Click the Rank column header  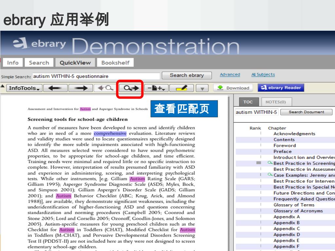pyautogui.click(x=255, y=128)
